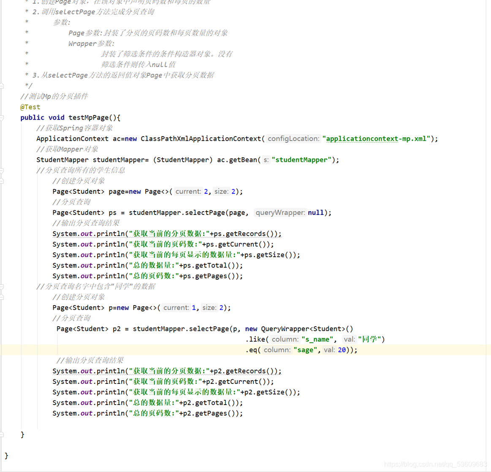Click variable p2 in its declaration line

(x=117, y=329)
